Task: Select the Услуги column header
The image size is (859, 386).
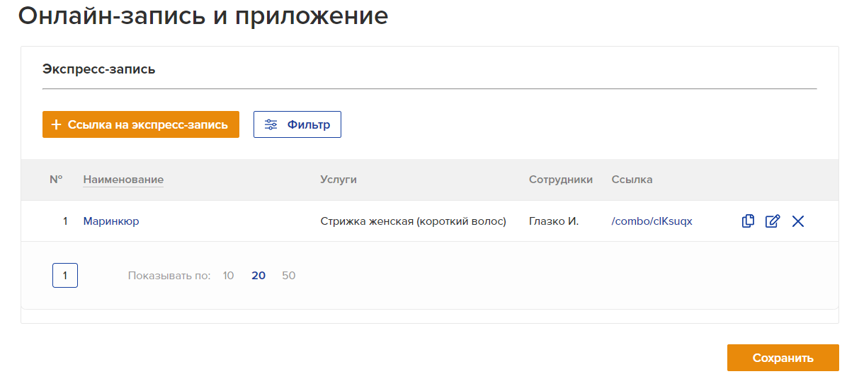Action: [339, 180]
